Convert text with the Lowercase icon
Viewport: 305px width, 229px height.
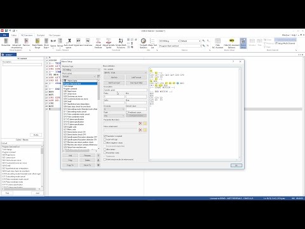click(88, 43)
